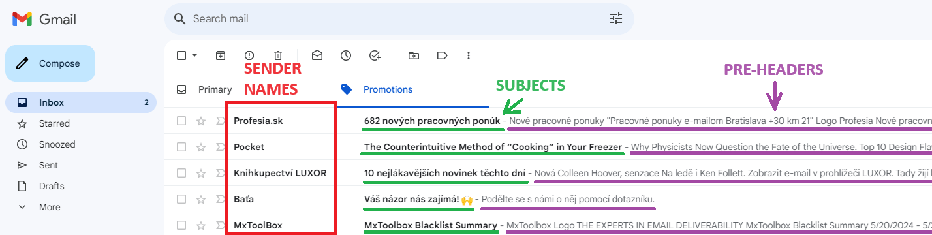
Task: Click the Delete trash icon
Action: coord(278,55)
